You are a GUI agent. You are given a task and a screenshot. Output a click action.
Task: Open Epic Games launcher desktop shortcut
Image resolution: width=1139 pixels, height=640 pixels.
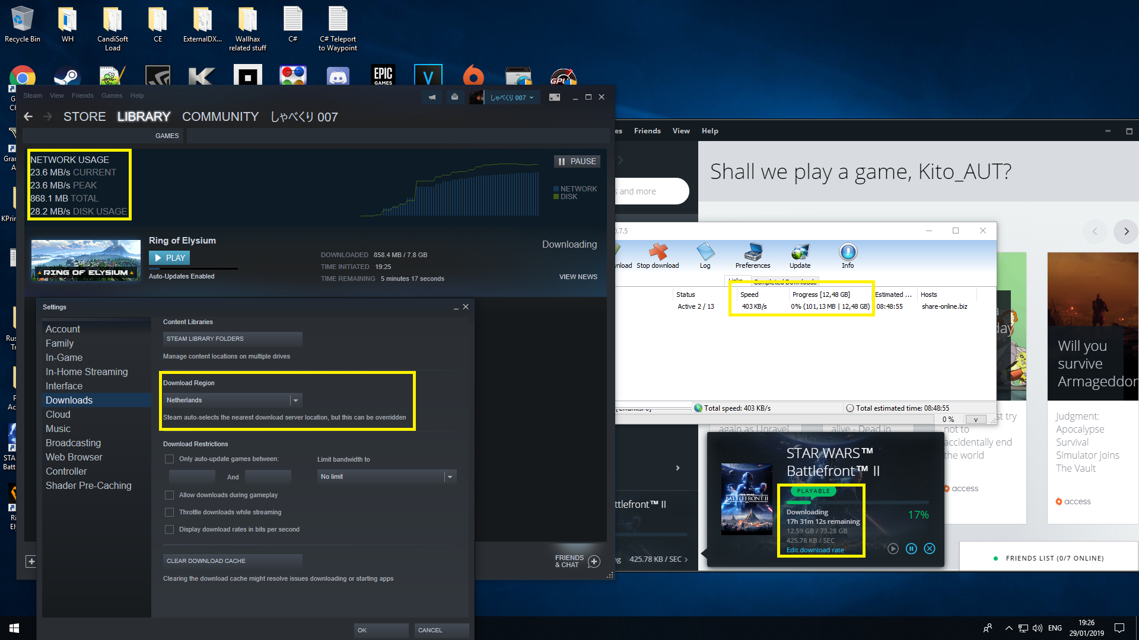pos(383,76)
